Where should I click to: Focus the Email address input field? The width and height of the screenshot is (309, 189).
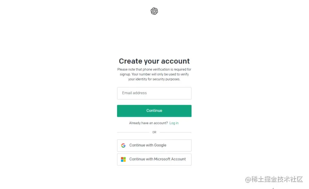pos(154,93)
